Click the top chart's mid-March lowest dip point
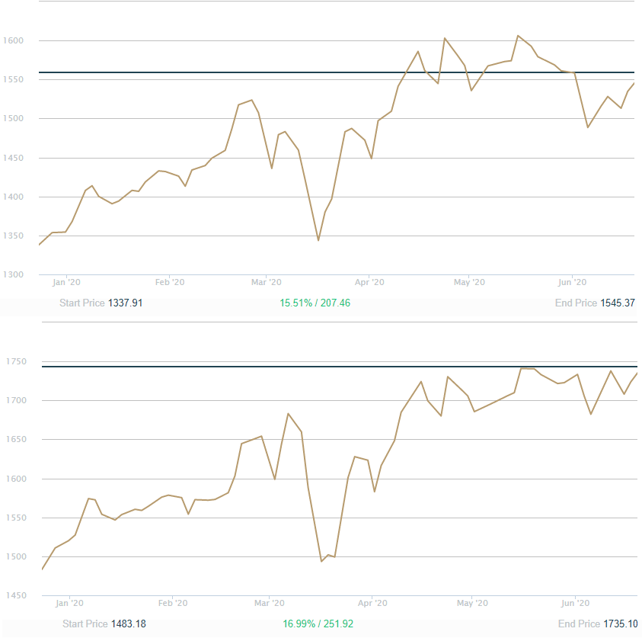The width and height of the screenshot is (642, 638). (x=318, y=240)
